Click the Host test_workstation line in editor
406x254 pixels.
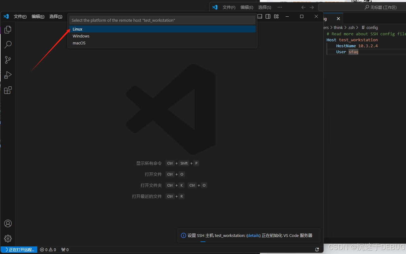coord(352,40)
